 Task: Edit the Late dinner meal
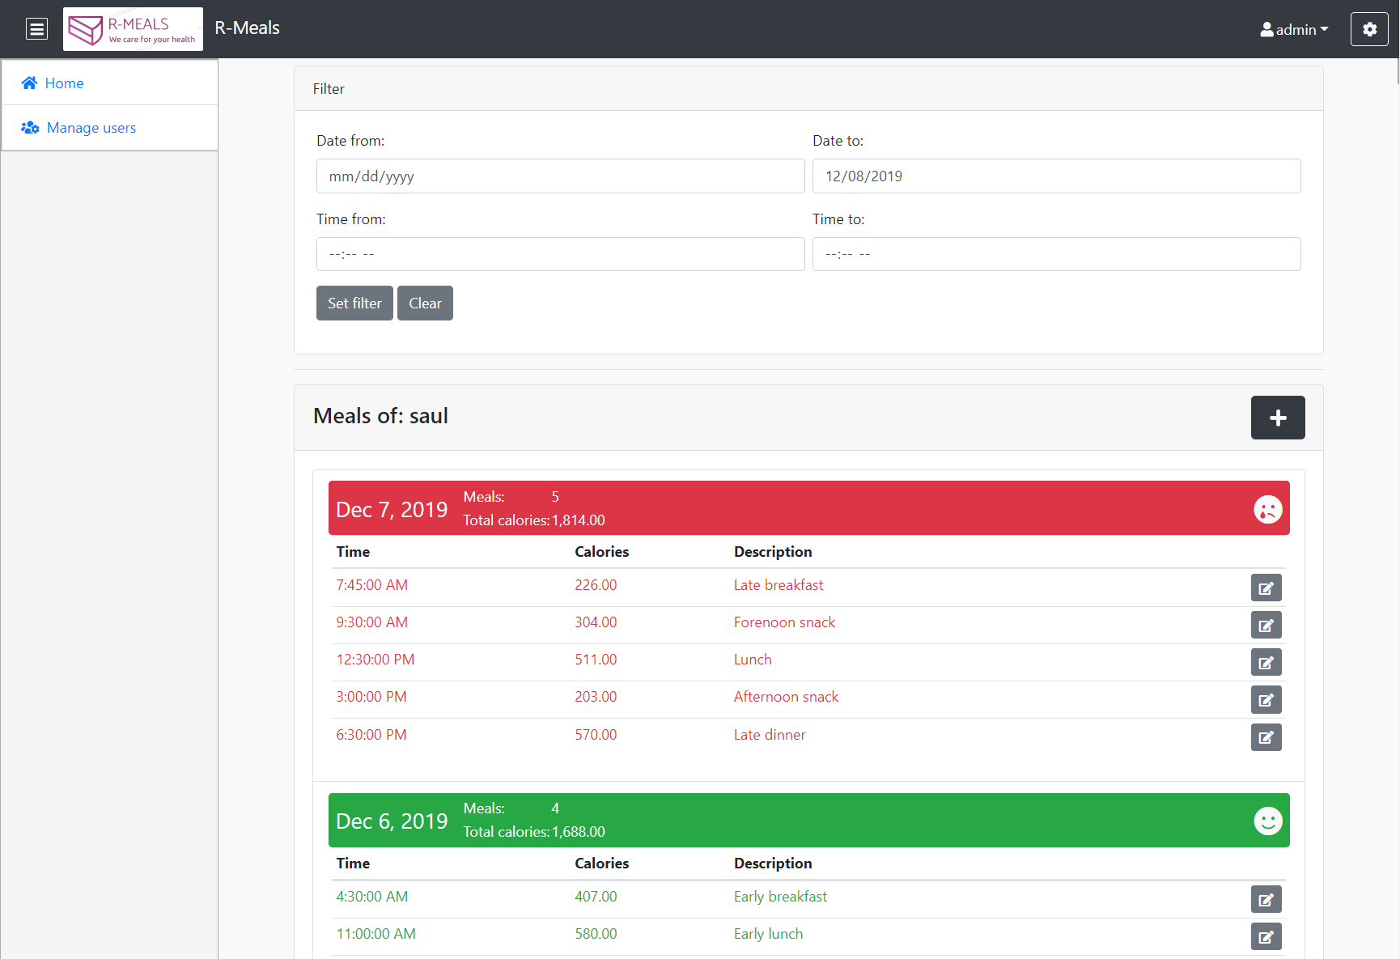click(1266, 737)
